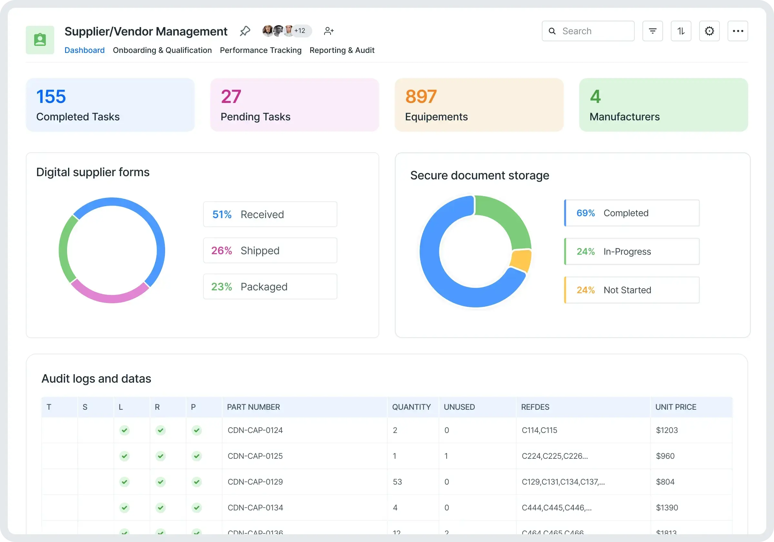The image size is (774, 542).
Task: Click R column checkmark for CDN-CAP-0129
Action: pos(161,482)
